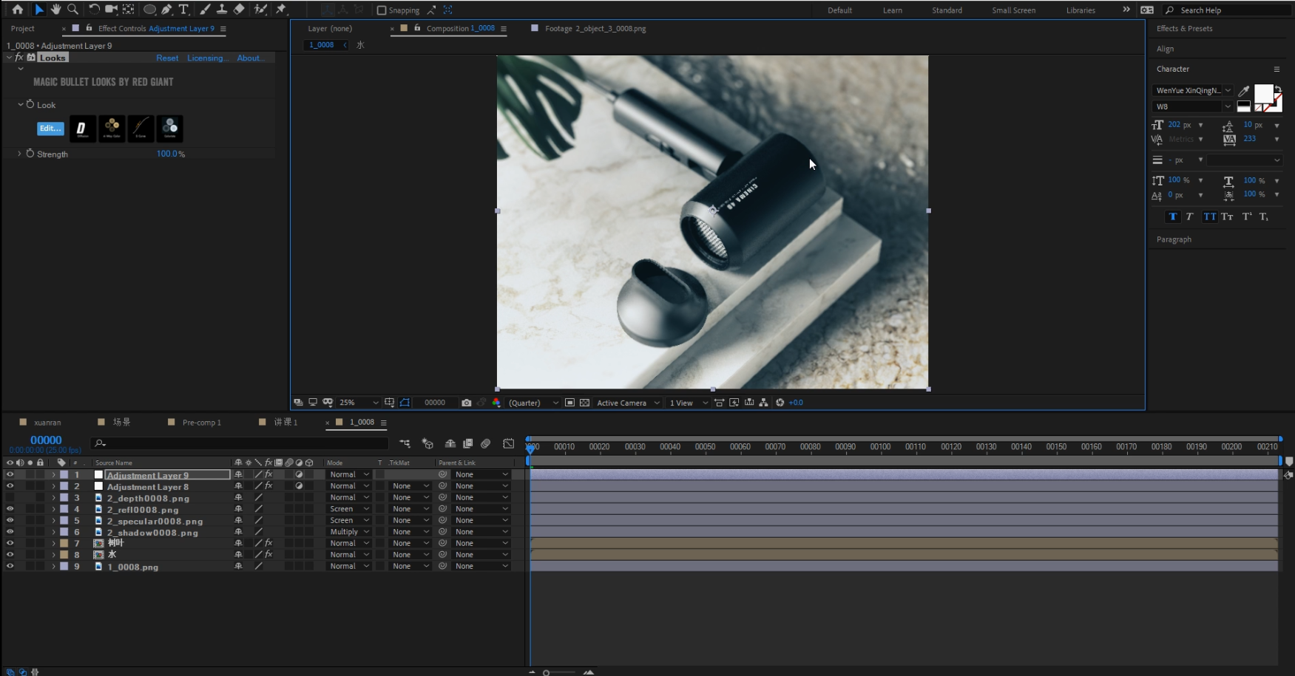Click the Reset link for Looks effect
Viewport: 1295px width, 676px height.
(x=167, y=58)
